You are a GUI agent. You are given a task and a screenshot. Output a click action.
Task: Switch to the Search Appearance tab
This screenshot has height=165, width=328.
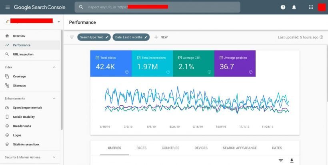coord(240,148)
